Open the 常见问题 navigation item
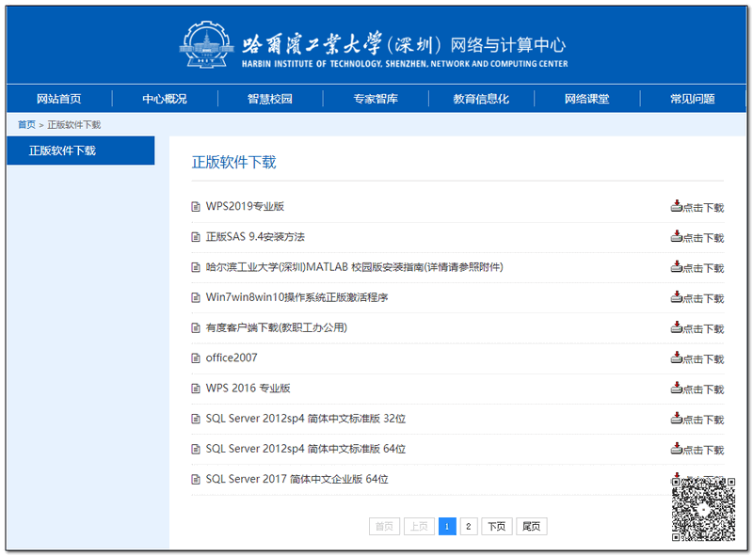 coord(693,99)
